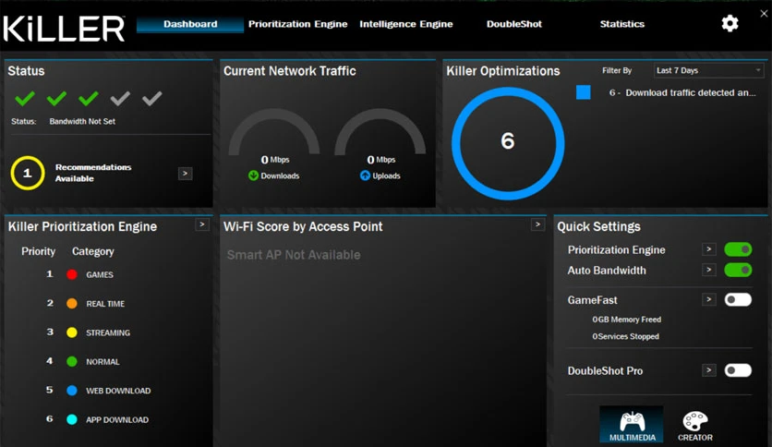Click the GameFast label

[x=592, y=300]
